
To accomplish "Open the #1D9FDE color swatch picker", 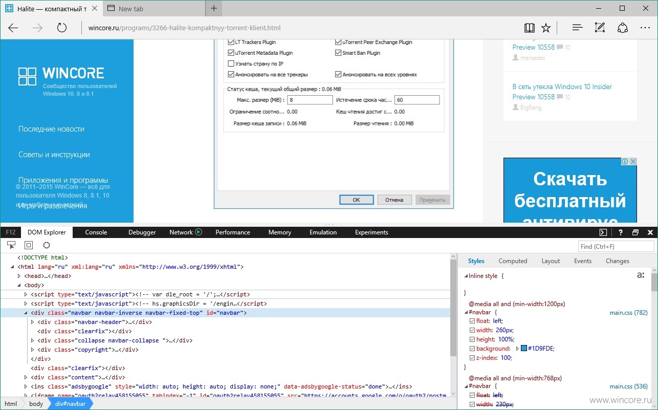I will (x=524, y=349).
